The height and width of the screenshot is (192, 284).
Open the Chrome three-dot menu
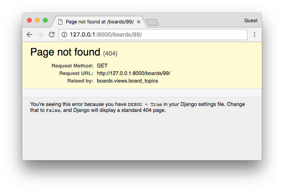pos(255,35)
